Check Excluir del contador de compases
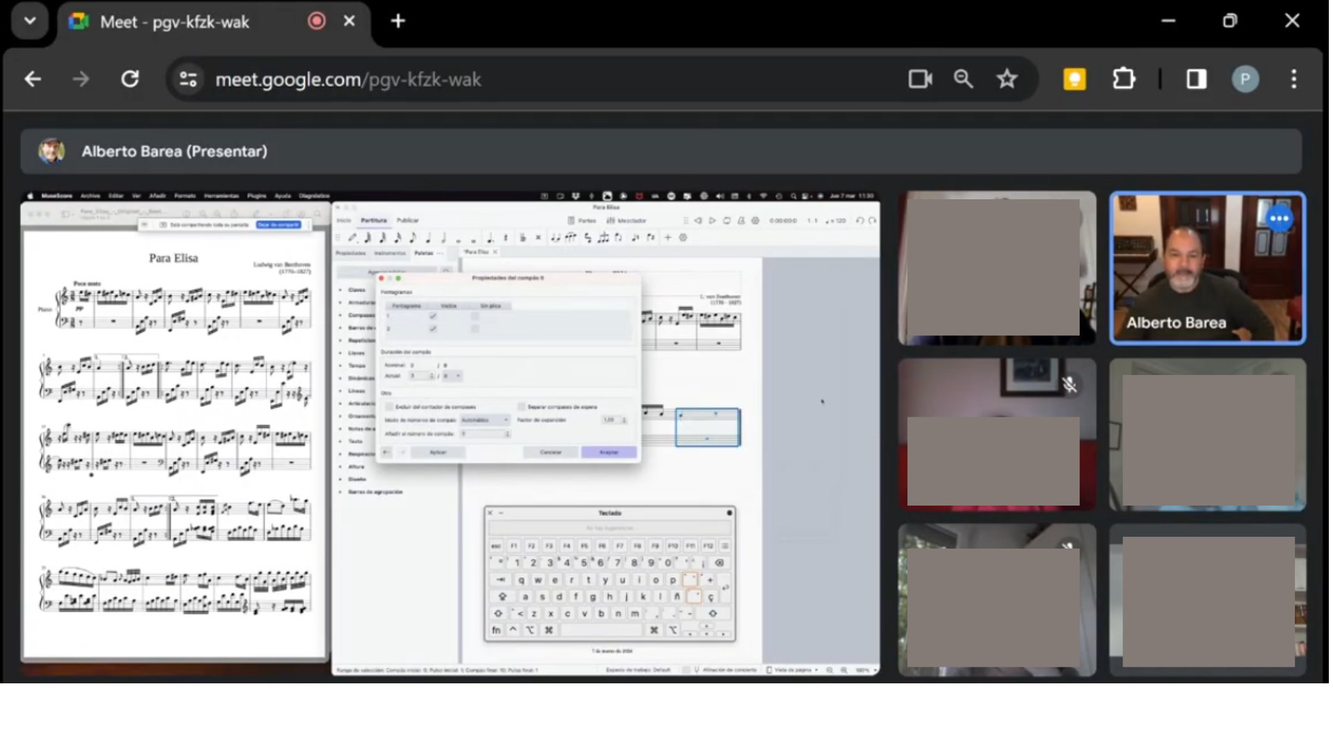Screen dimensions: 1333x750 389,407
